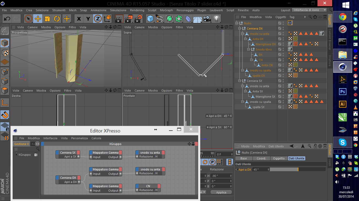Image resolution: width=359 pixels, height=201 pixels.
Task: Select the Mappatore Gamma node for Cerniera SX
Action: [106, 153]
